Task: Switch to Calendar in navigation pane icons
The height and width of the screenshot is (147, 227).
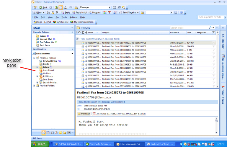Action: (x=48, y=132)
